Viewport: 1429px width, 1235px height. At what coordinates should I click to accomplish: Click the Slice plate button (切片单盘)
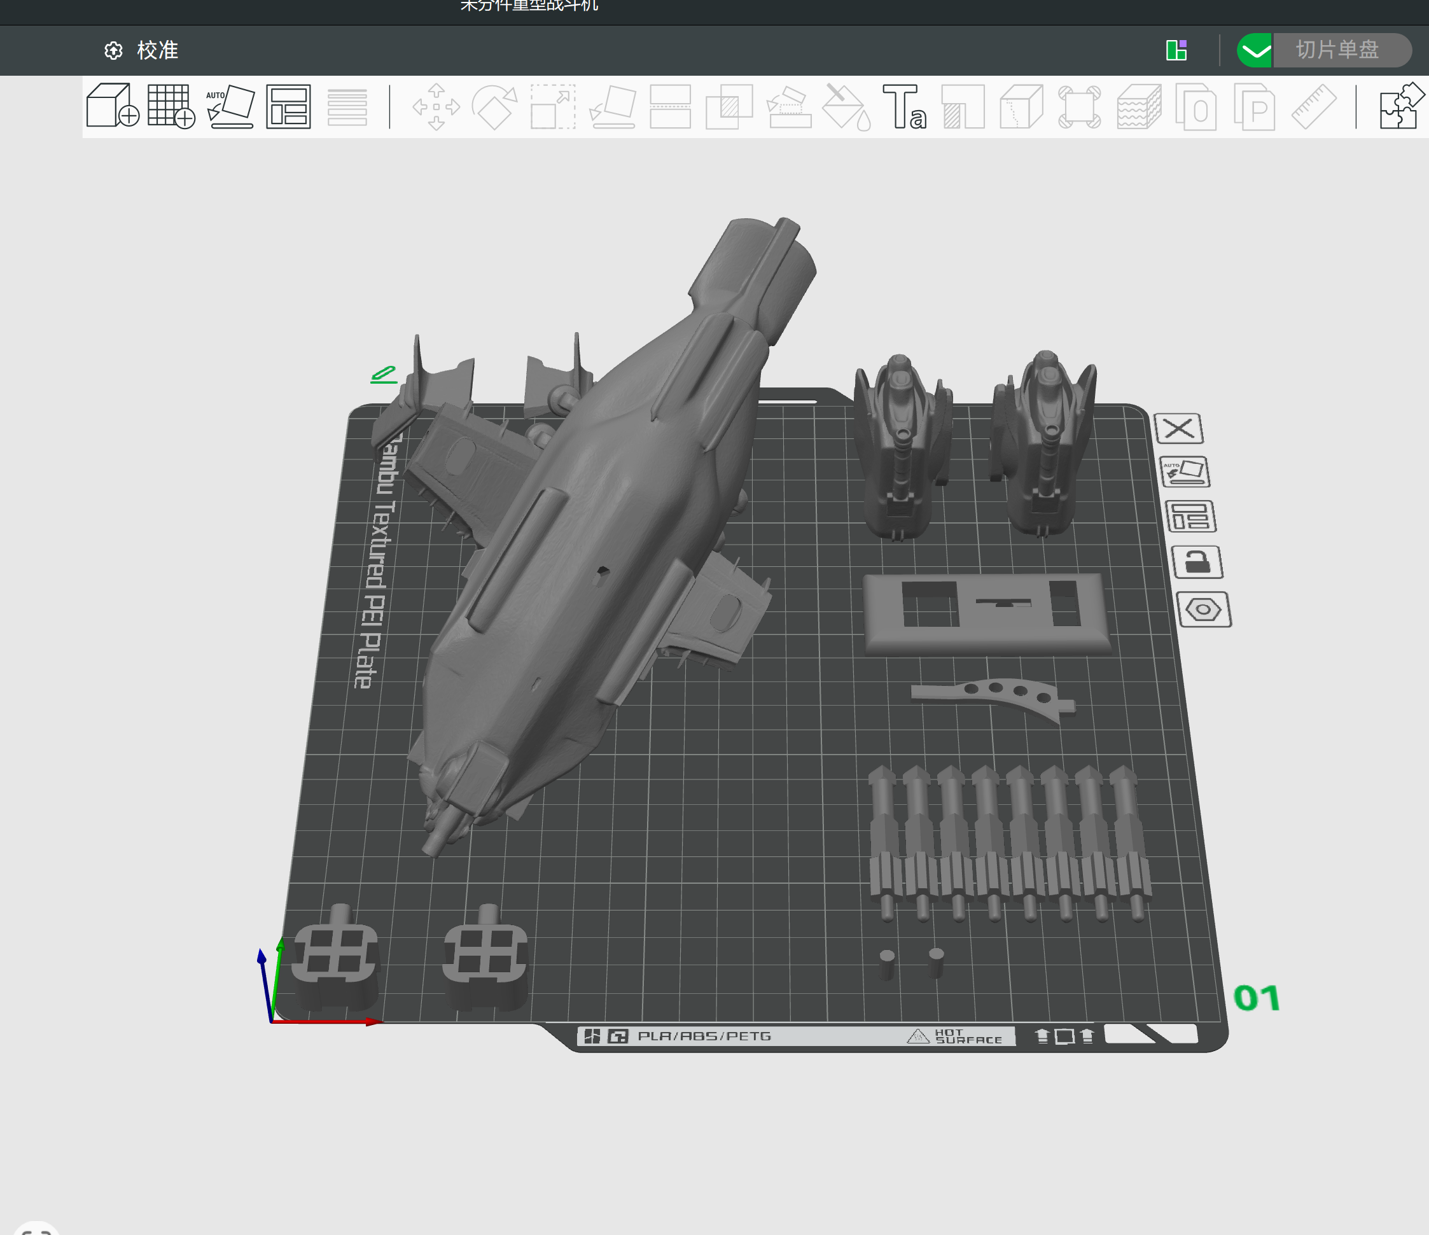click(1341, 50)
